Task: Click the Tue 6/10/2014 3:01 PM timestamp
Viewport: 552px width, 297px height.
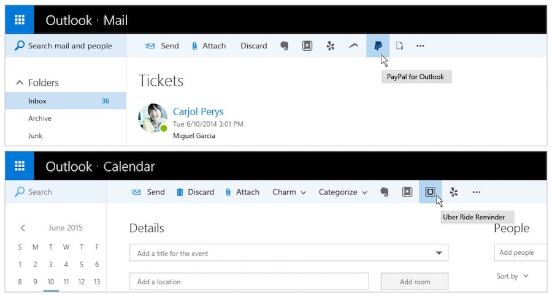Action: (x=208, y=124)
